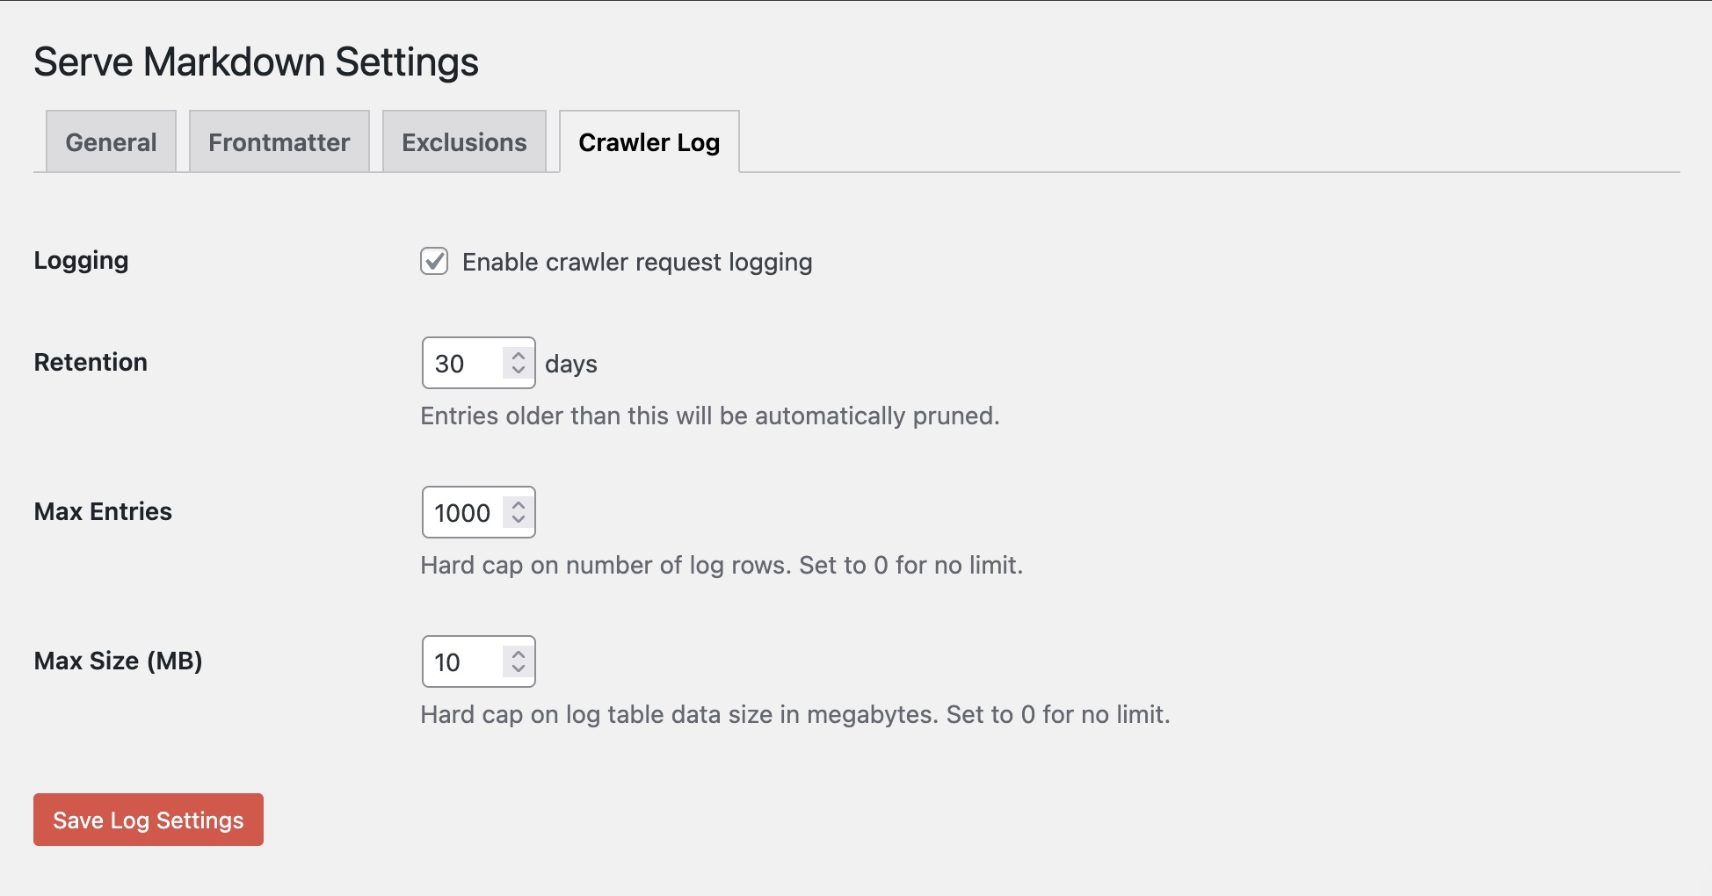Screen dimensions: 1712x896
Task: Select the Retention days input field
Action: click(x=461, y=363)
